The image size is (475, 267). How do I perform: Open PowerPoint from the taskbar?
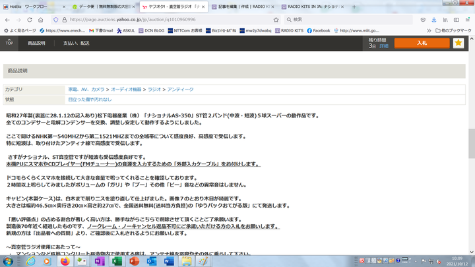pos(134,261)
